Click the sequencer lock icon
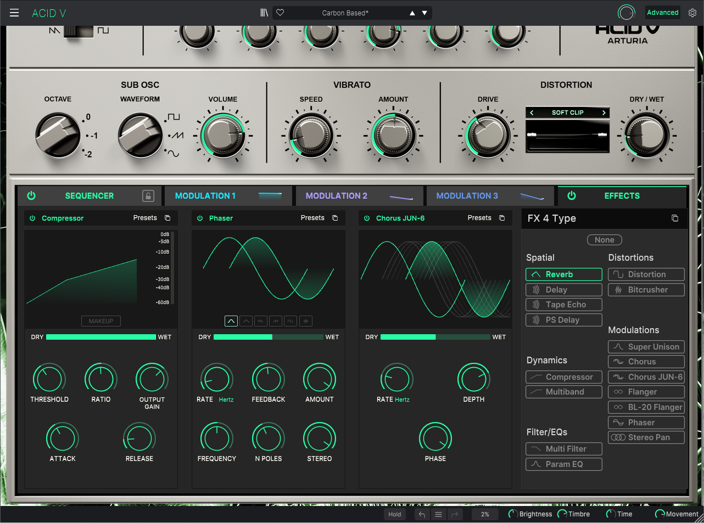Viewport: 704px width, 523px height. tap(148, 196)
